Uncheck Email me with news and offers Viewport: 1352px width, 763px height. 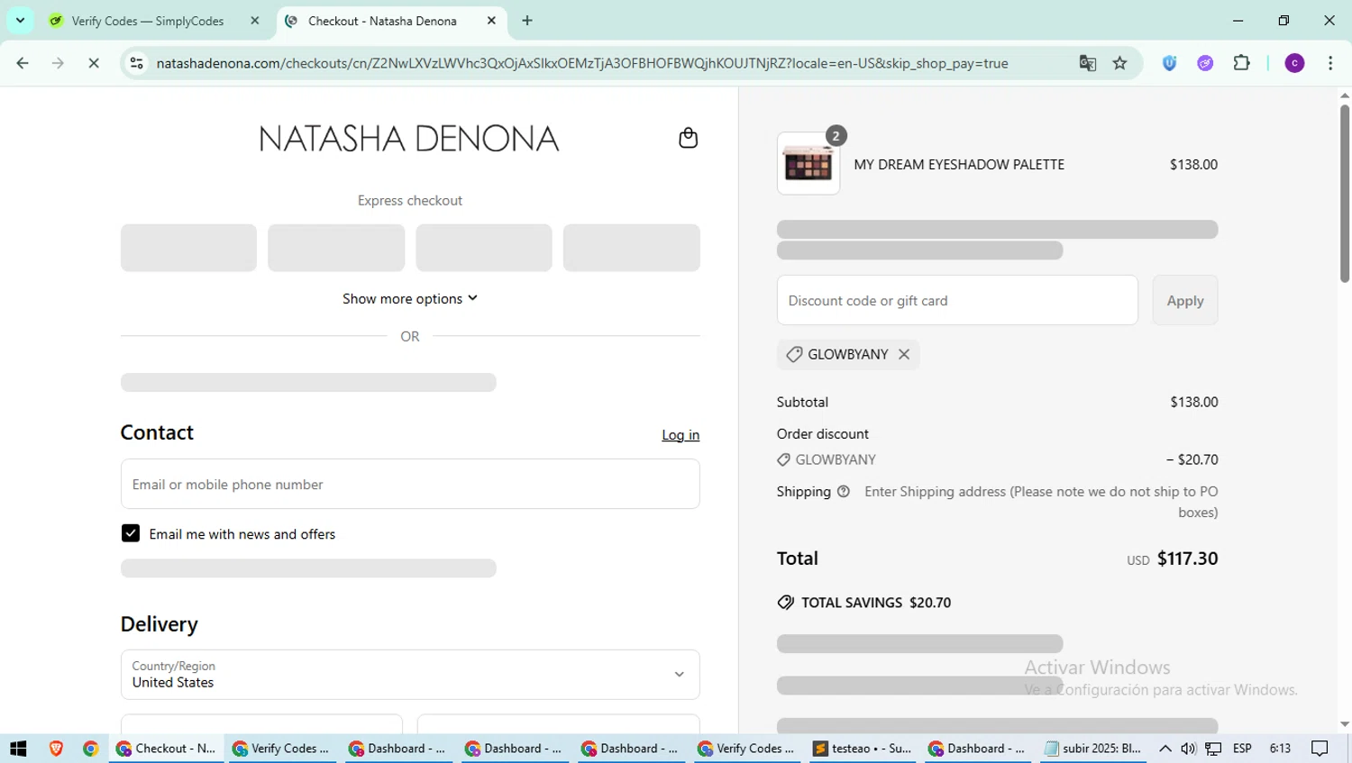[x=131, y=533]
